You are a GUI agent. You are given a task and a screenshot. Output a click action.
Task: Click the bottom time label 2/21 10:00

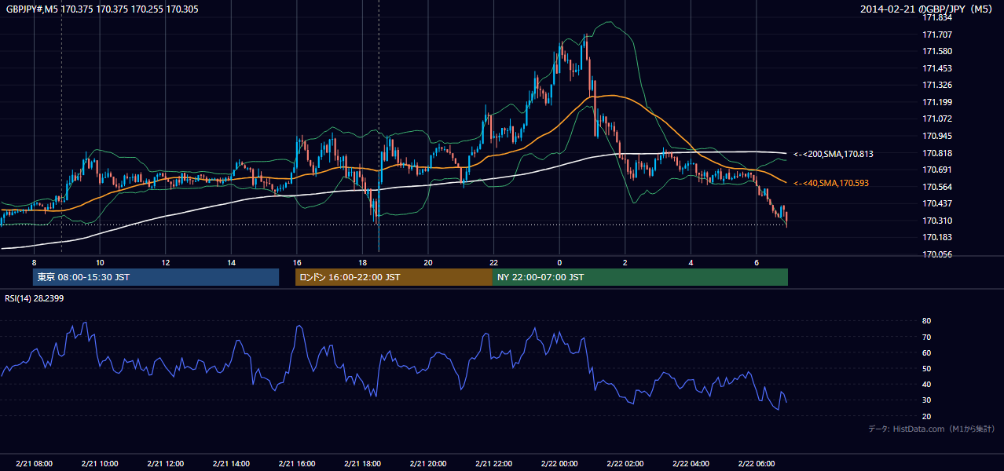pyautogui.click(x=100, y=464)
